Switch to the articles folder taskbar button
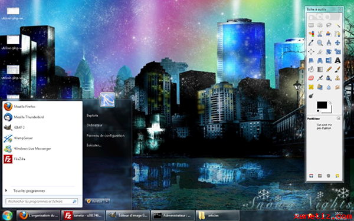354x221 pixels. coord(217,216)
